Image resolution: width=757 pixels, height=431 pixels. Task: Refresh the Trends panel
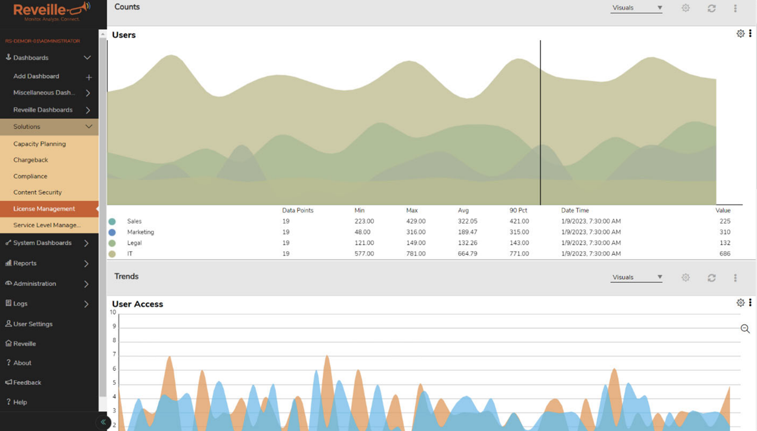(x=712, y=277)
